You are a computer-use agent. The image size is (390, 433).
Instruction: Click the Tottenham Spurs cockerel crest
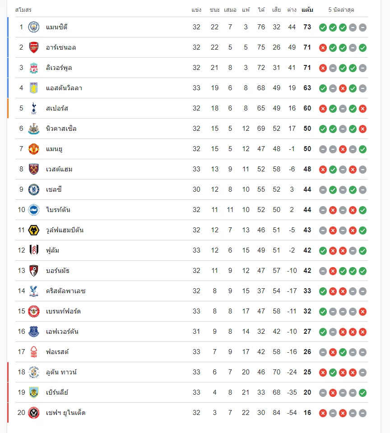click(x=34, y=108)
